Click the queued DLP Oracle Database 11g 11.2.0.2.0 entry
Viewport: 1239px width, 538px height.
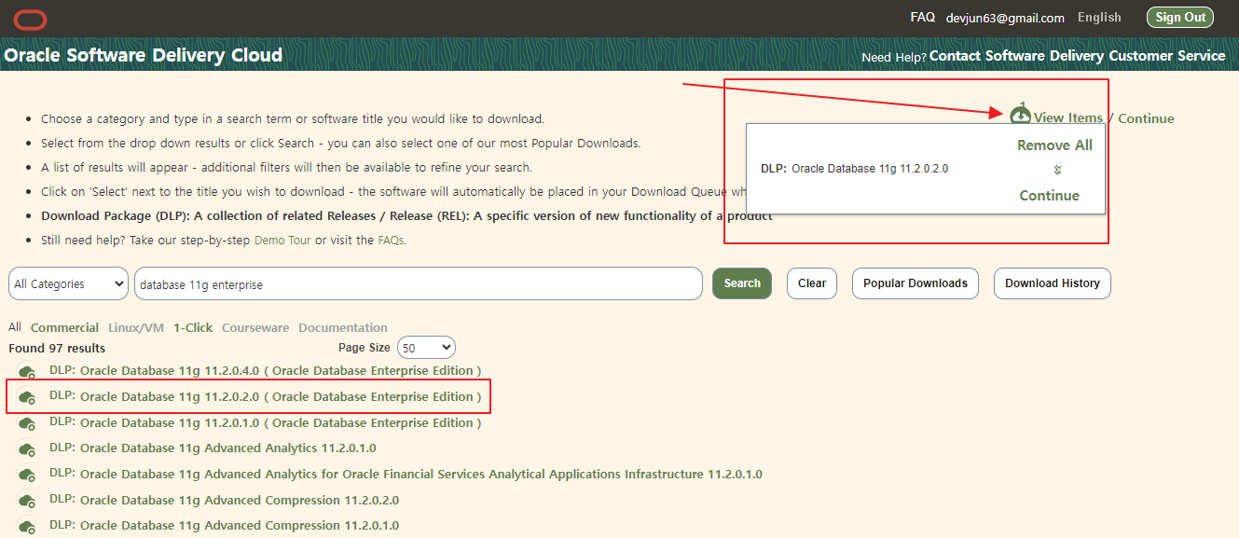pos(855,169)
